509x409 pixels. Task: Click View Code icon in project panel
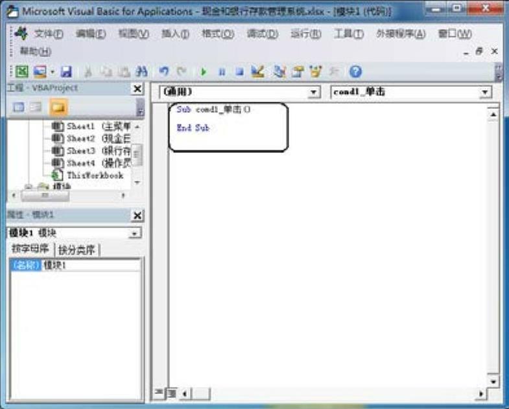click(19, 107)
